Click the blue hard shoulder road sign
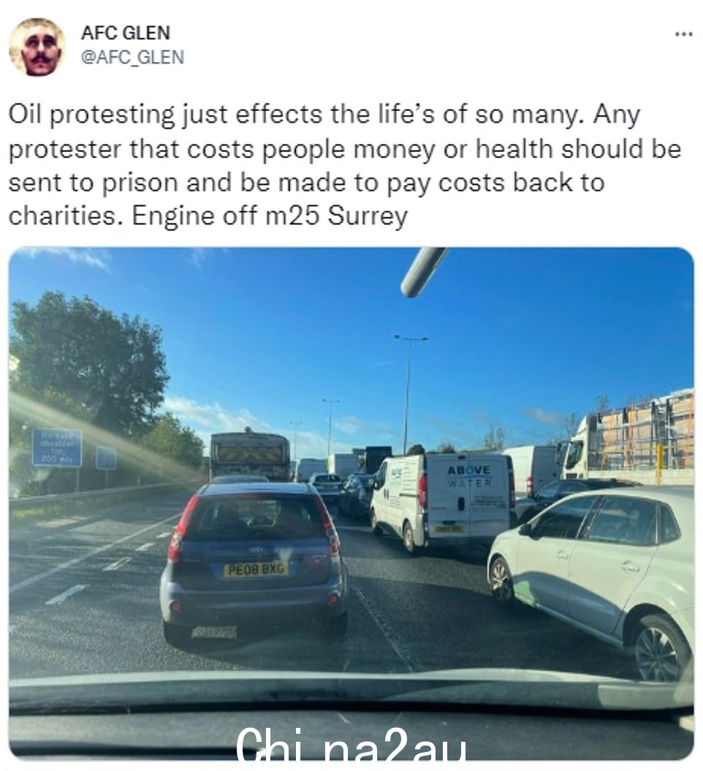 [57, 447]
